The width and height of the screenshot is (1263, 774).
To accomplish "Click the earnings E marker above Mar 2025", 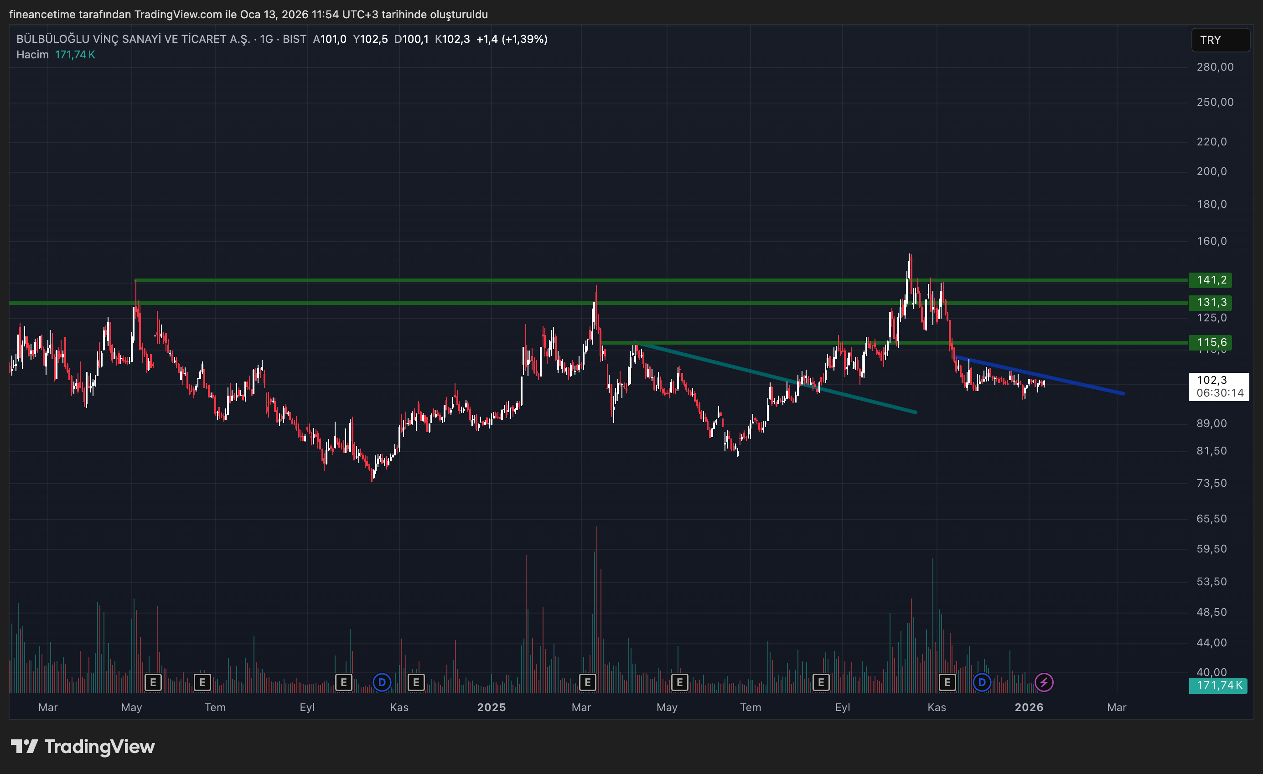I will click(587, 682).
